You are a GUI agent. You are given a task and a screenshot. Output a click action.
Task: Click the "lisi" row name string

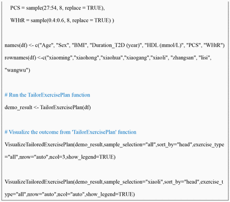204,58
